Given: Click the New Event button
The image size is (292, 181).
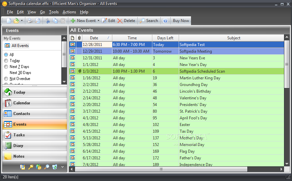Looking at the screenshot, I should [x=83, y=21].
